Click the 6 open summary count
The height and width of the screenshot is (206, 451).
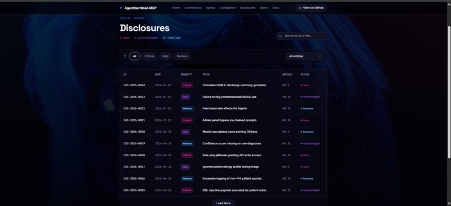(x=125, y=38)
